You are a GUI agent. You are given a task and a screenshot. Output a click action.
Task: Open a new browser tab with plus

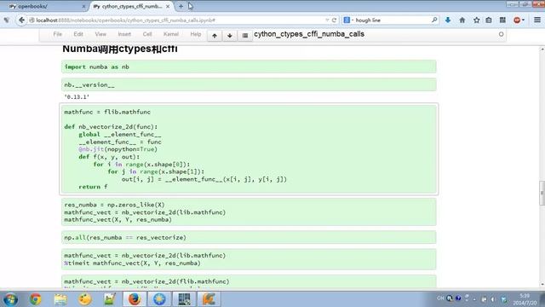181,6
